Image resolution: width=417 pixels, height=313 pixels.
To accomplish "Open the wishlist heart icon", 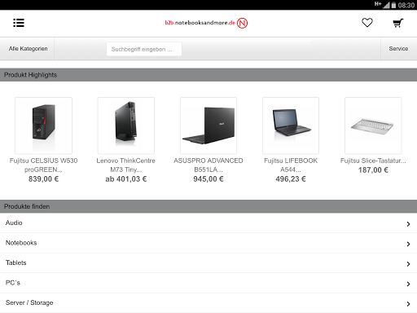I will coord(367,23).
